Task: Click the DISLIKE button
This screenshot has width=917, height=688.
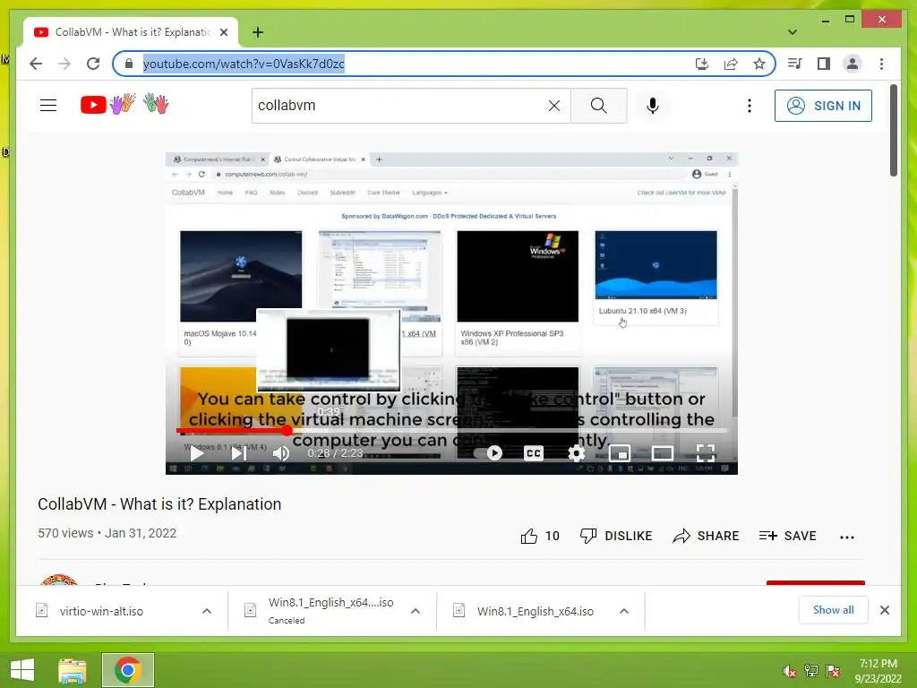Action: pos(616,536)
